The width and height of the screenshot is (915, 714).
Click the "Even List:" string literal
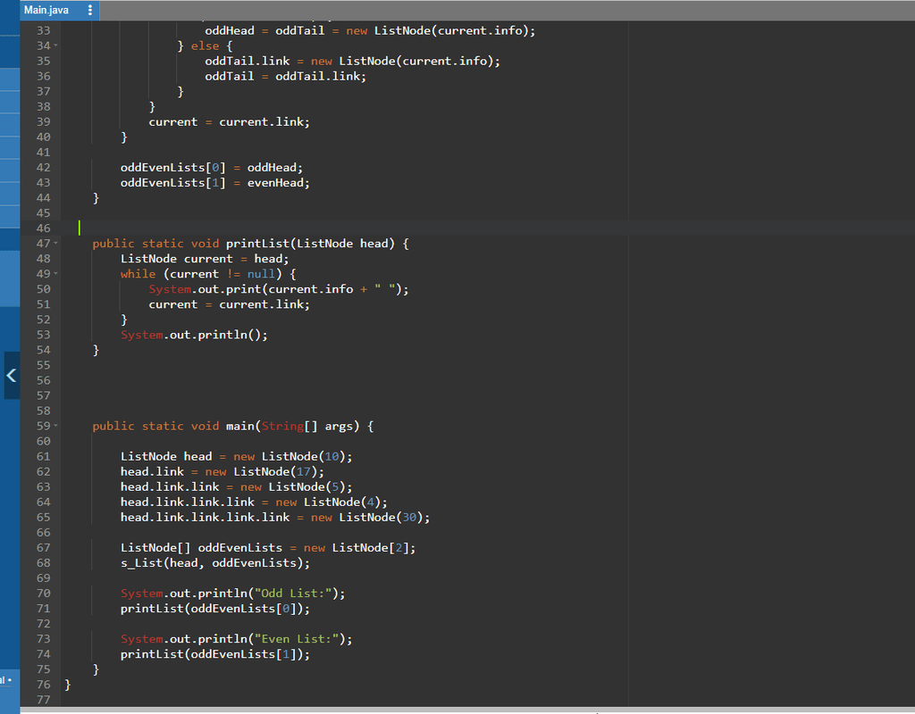coord(297,639)
